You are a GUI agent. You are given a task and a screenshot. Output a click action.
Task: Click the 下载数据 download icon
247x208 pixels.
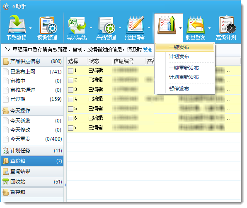tap(17, 24)
